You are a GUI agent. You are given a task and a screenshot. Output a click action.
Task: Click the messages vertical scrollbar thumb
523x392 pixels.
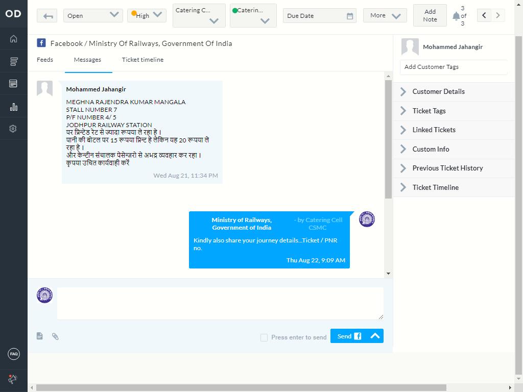pyautogui.click(x=388, y=139)
